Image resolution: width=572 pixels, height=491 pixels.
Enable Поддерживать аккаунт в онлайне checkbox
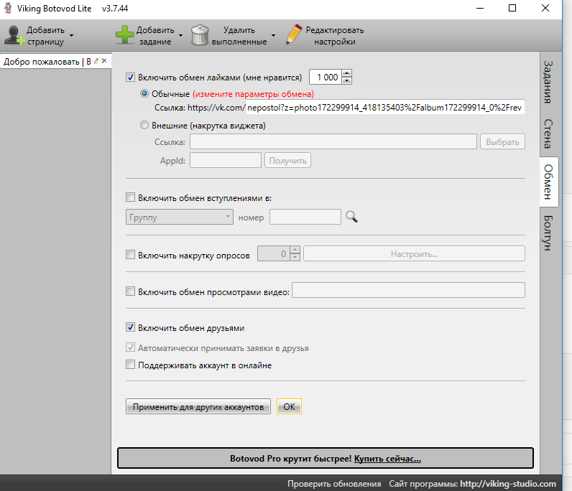[x=130, y=365]
